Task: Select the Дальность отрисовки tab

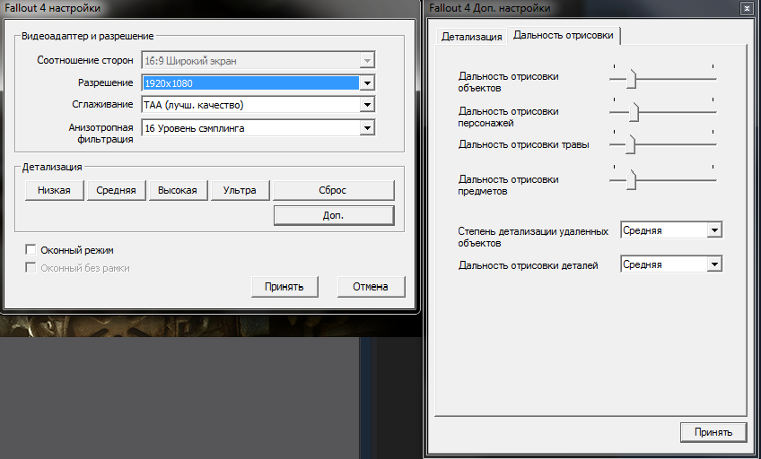Action: pos(564,35)
